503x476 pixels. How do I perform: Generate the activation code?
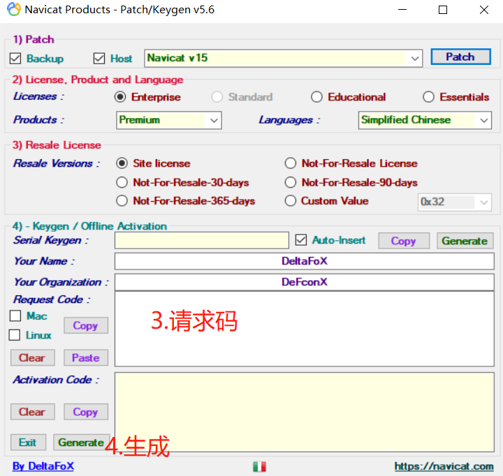tap(81, 442)
